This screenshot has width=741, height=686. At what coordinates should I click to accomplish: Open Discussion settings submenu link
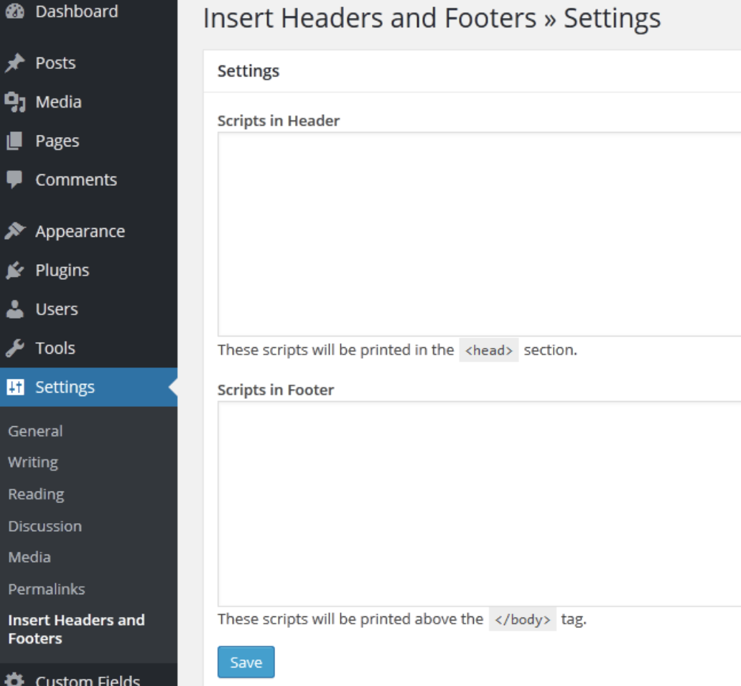point(45,526)
